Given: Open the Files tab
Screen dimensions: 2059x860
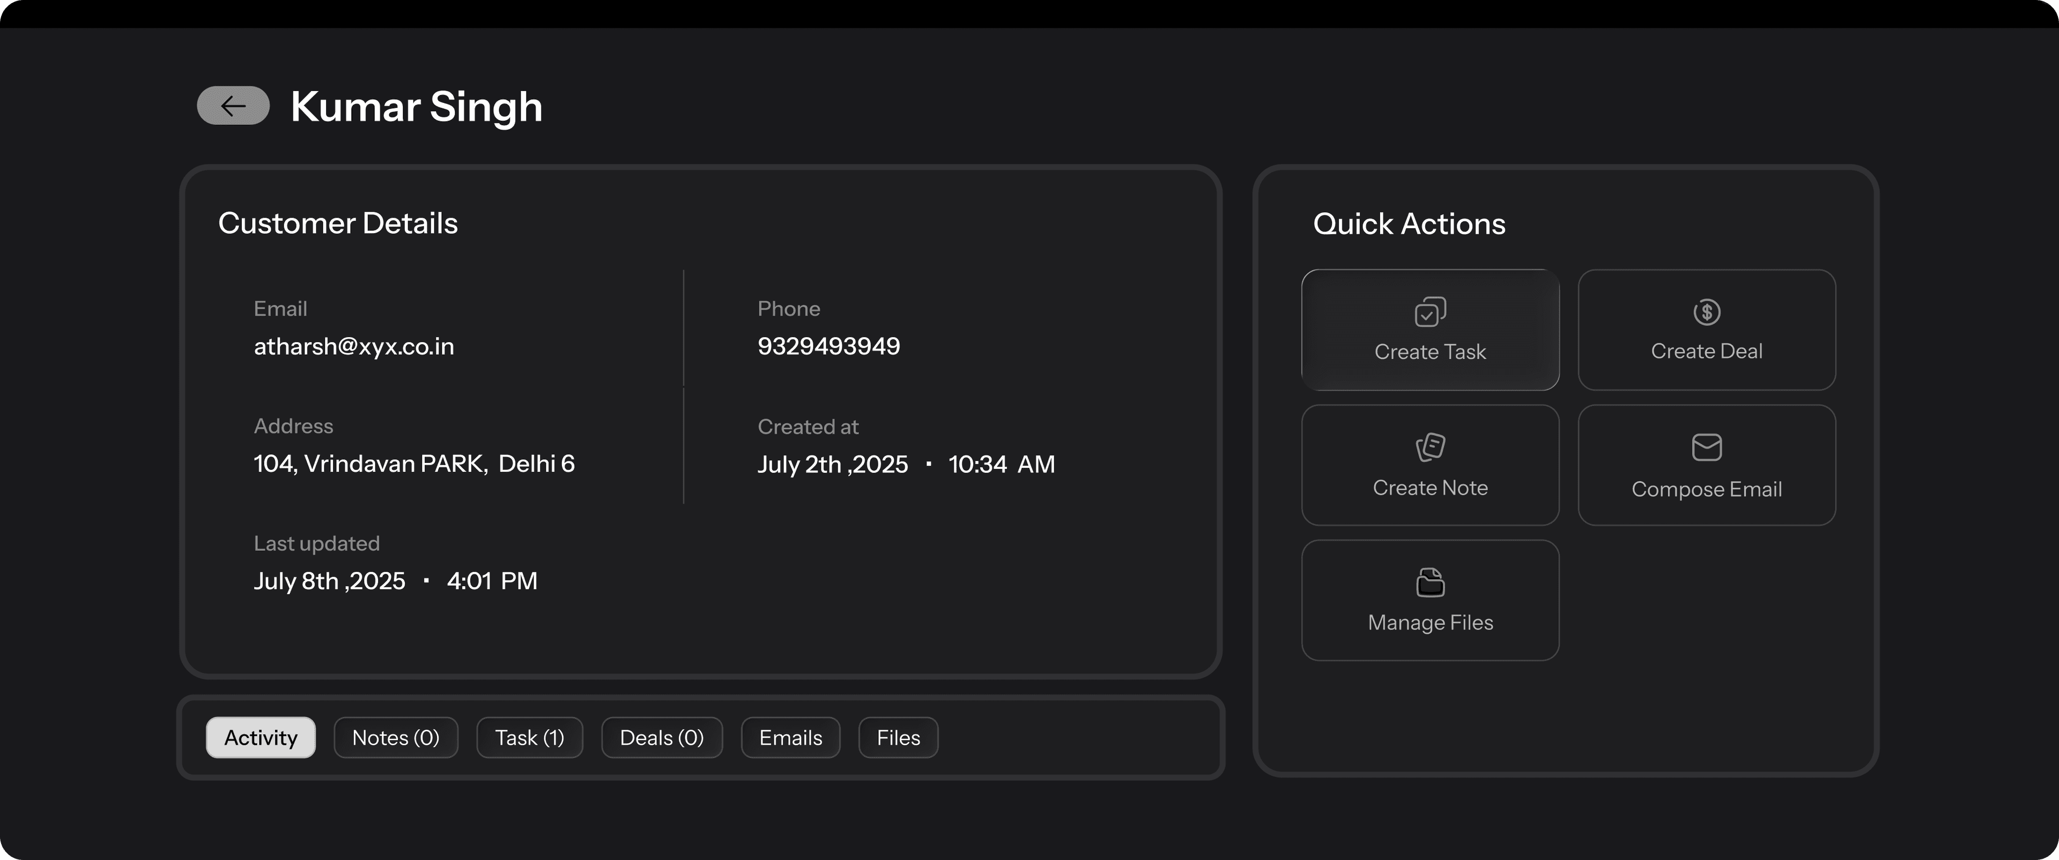Looking at the screenshot, I should click(898, 737).
